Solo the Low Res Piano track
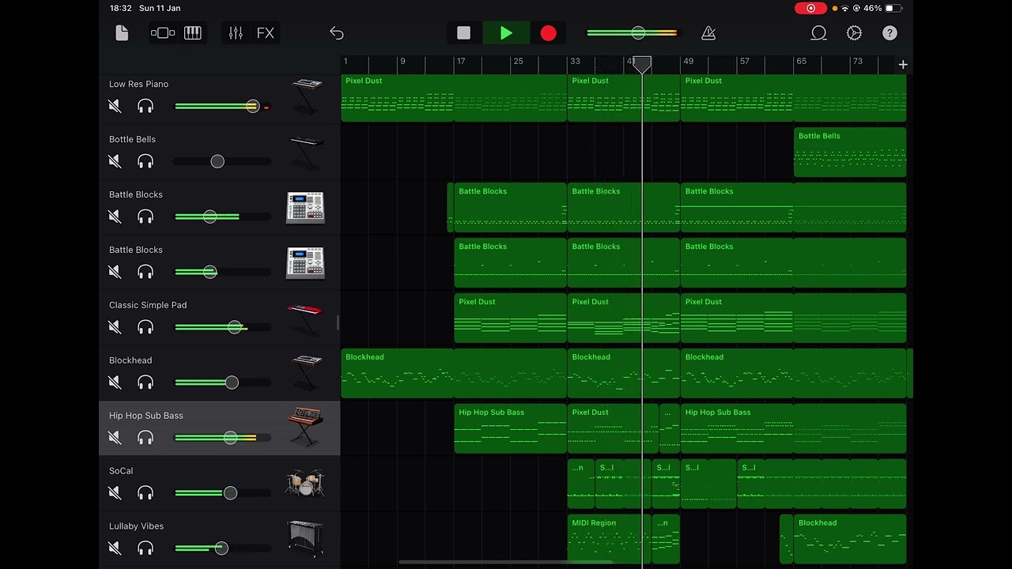Image resolution: width=1012 pixels, height=569 pixels. click(x=145, y=106)
